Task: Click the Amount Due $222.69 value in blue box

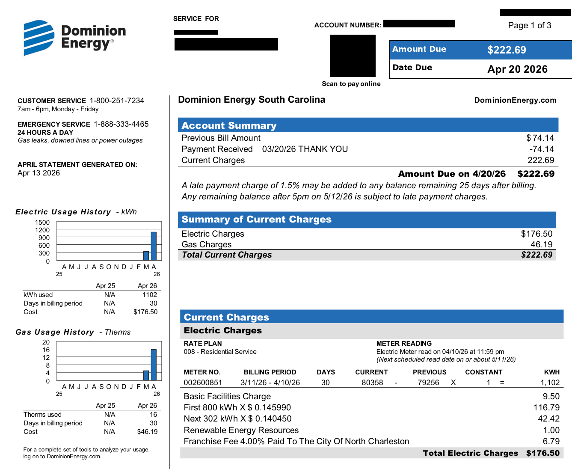Action: 507,50
